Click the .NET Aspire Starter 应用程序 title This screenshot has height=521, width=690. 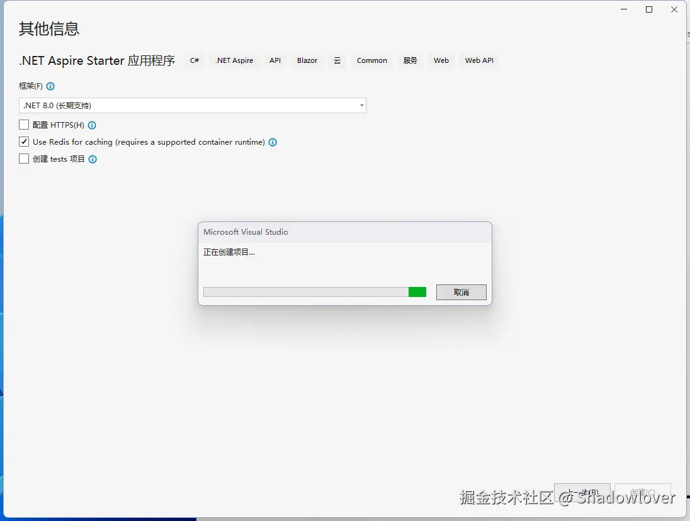97,60
